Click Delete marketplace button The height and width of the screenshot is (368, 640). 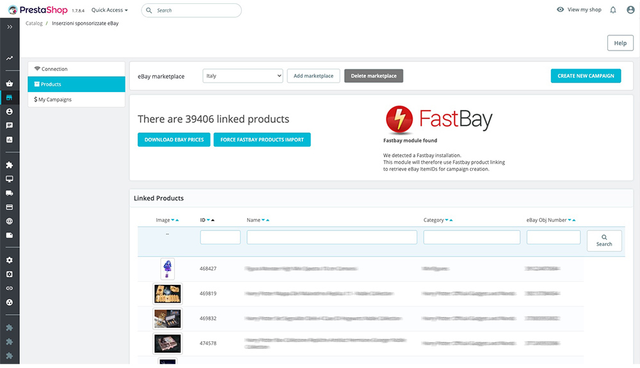point(374,76)
